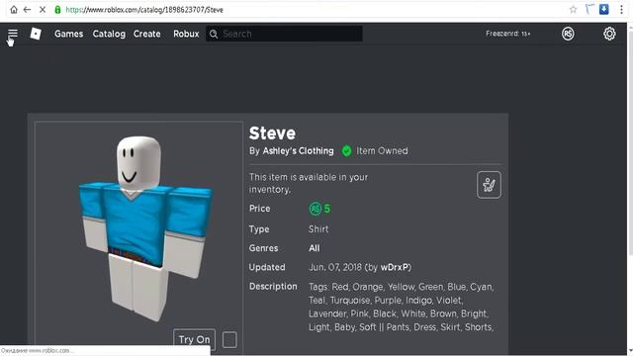Click the search magnifier icon
Viewport: 633px width, 356px height.
pyautogui.click(x=214, y=34)
